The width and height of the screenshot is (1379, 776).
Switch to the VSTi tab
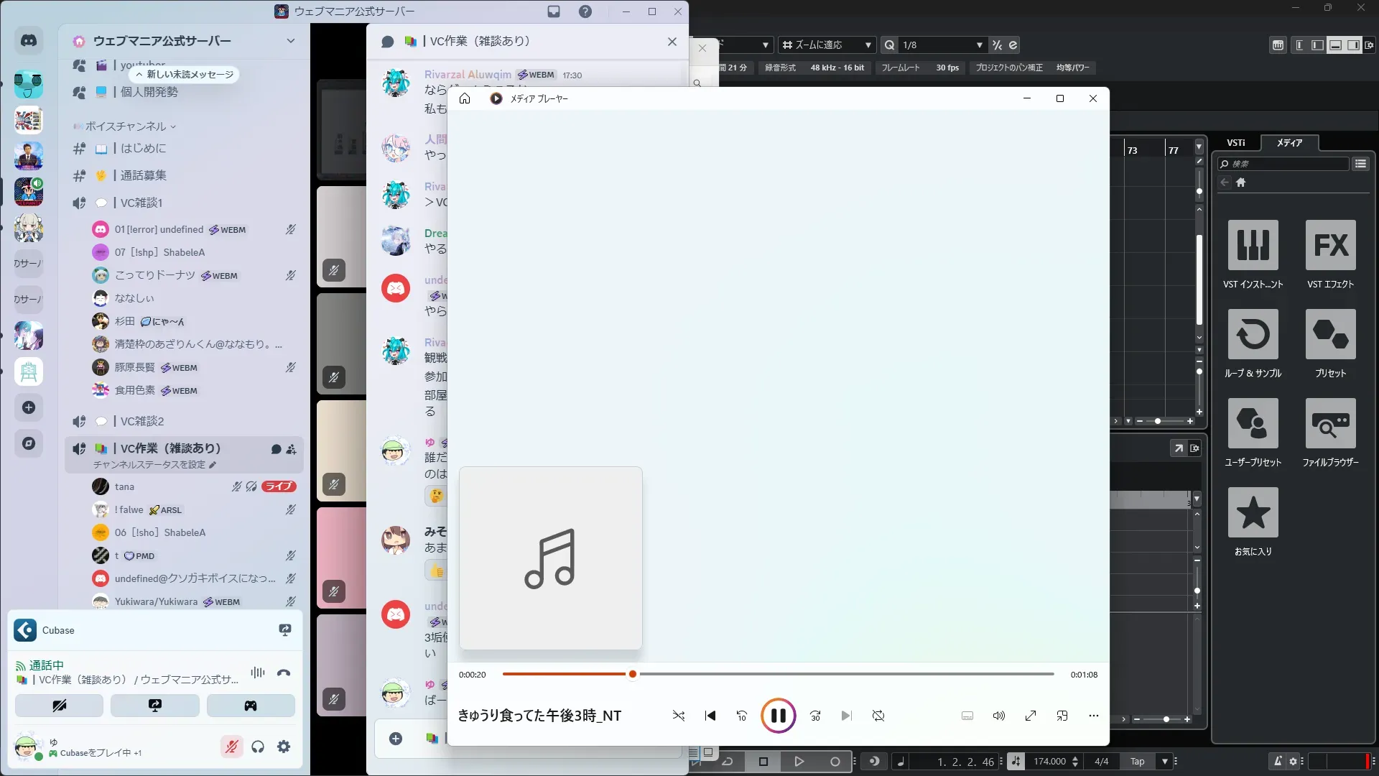[1235, 143]
